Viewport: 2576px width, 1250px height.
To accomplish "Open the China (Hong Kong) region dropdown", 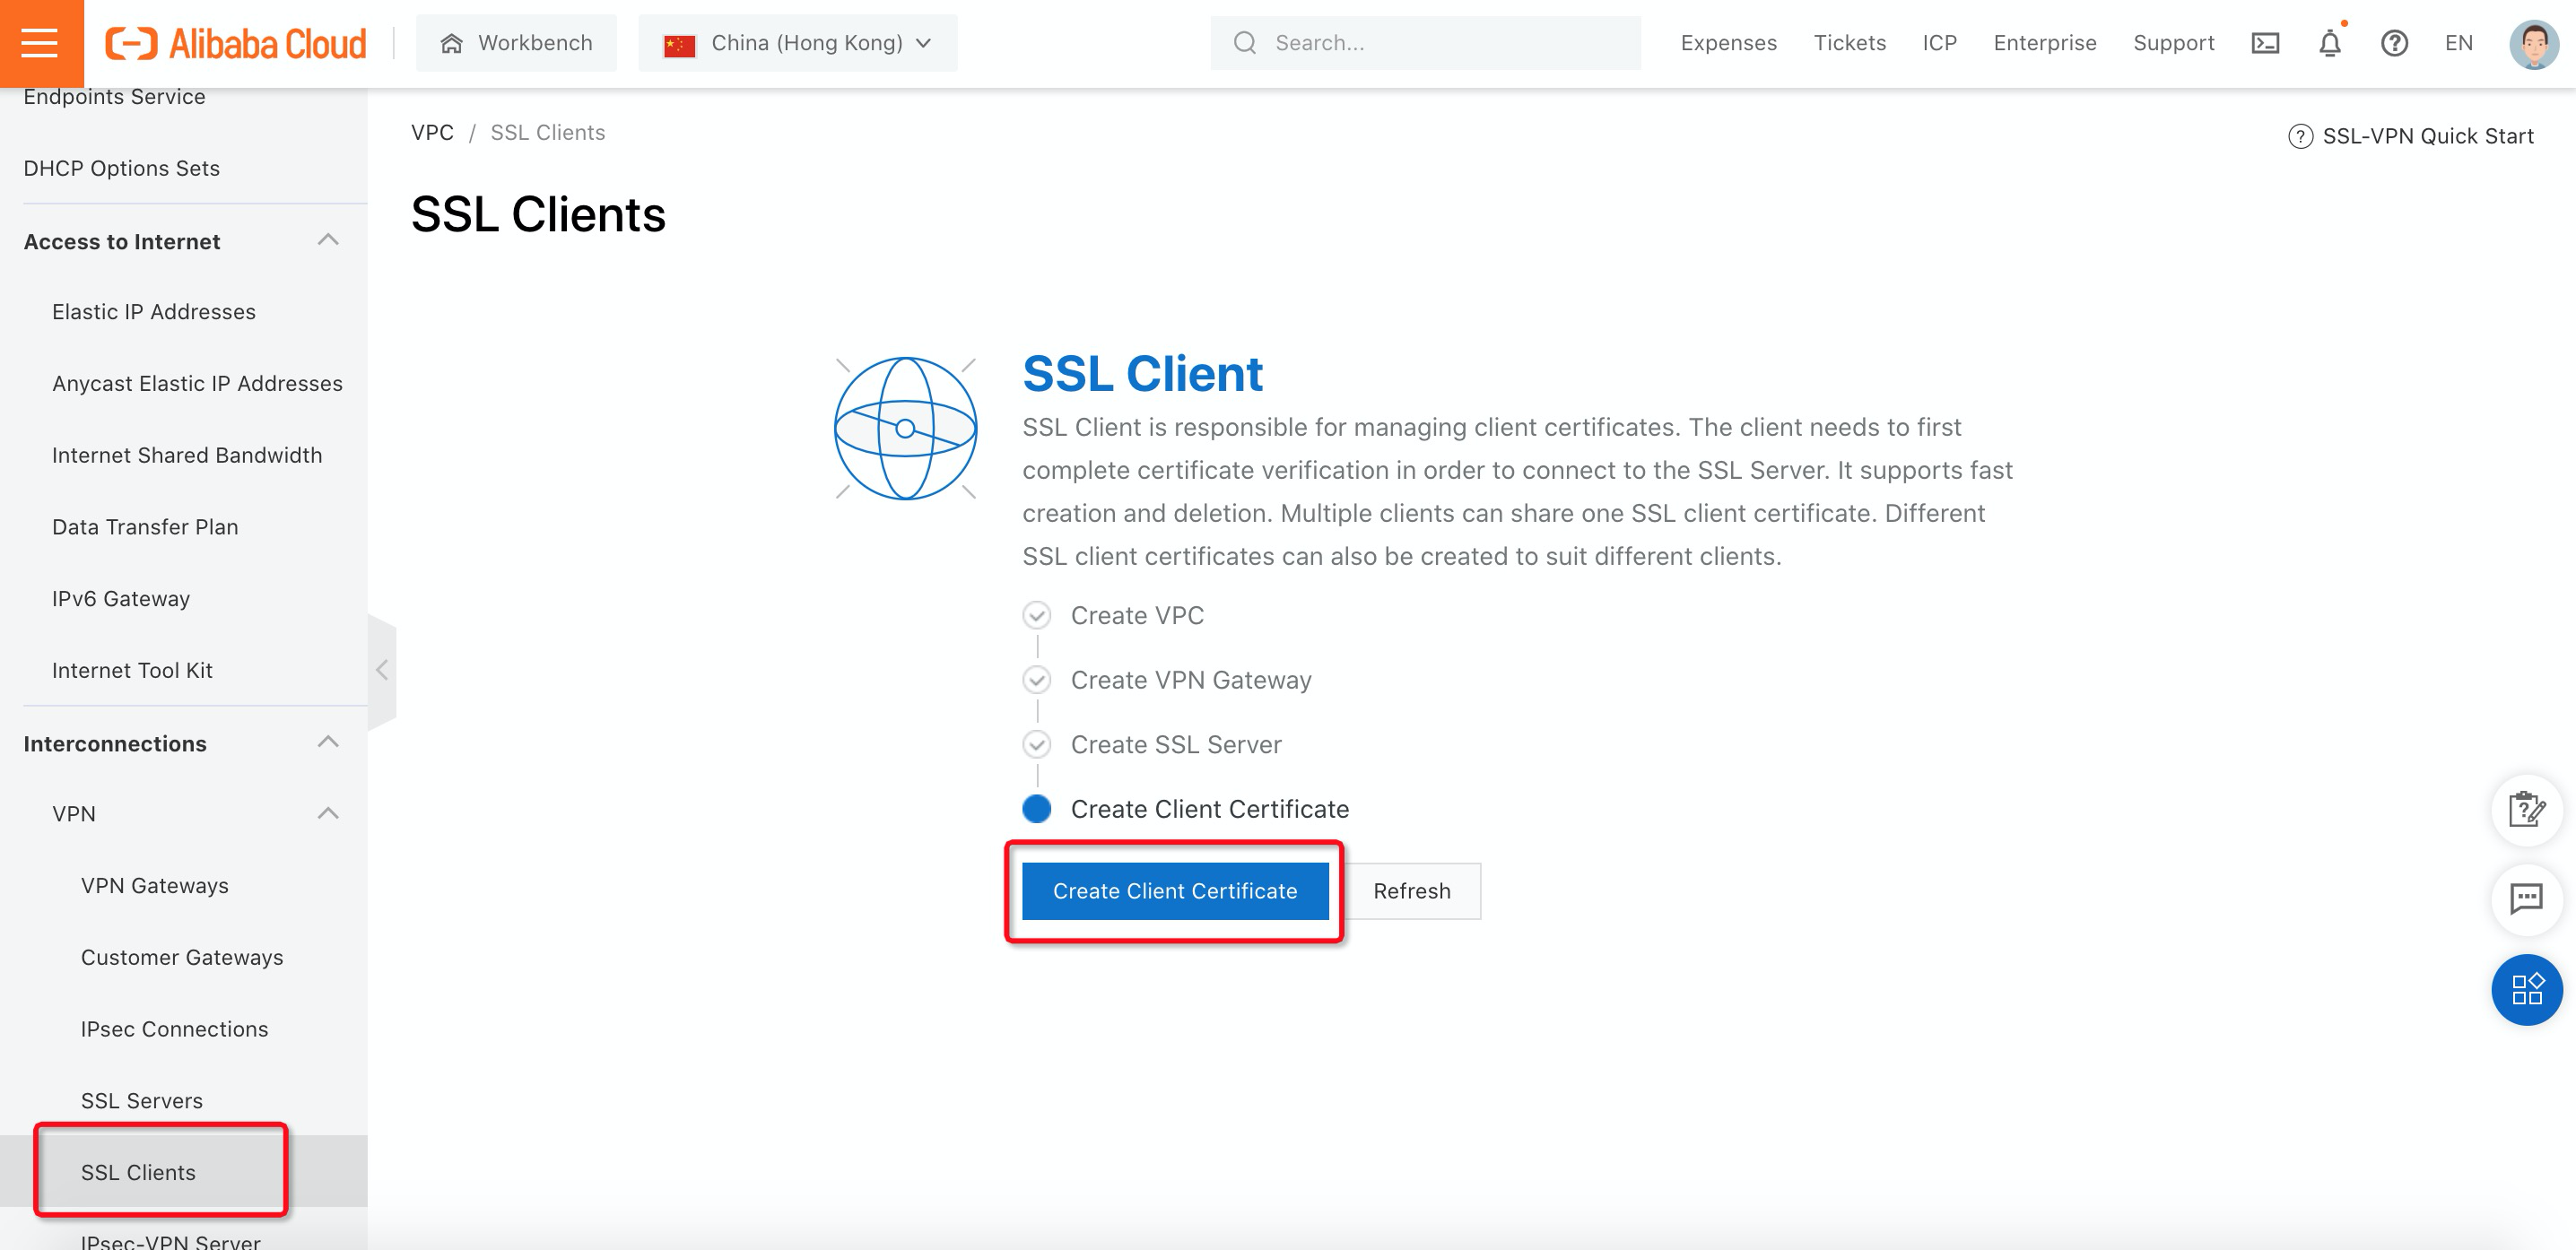I will pos(798,43).
